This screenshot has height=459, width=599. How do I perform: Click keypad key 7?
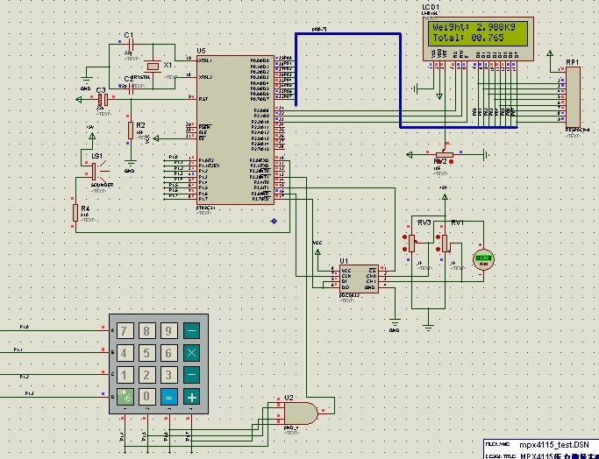click(125, 331)
